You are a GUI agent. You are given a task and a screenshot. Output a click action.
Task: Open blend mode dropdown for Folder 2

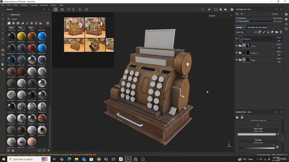(279, 52)
